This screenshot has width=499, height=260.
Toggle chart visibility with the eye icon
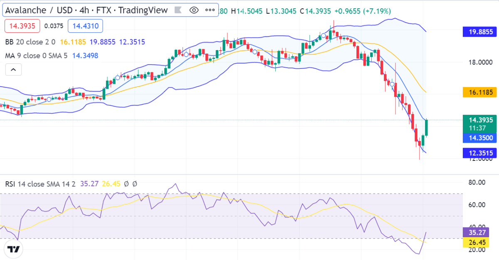[x=194, y=10]
